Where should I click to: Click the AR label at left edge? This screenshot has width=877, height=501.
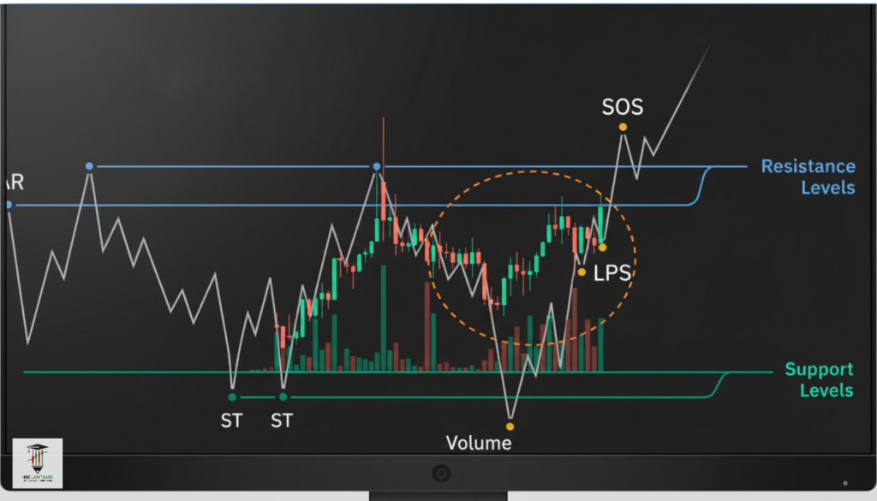(x=12, y=182)
